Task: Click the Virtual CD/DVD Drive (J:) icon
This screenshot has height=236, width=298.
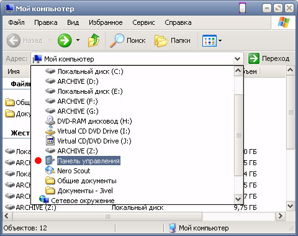Action: coord(50,140)
